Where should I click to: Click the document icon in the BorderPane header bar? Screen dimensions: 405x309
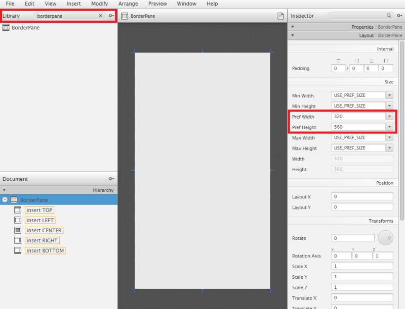[280, 16]
